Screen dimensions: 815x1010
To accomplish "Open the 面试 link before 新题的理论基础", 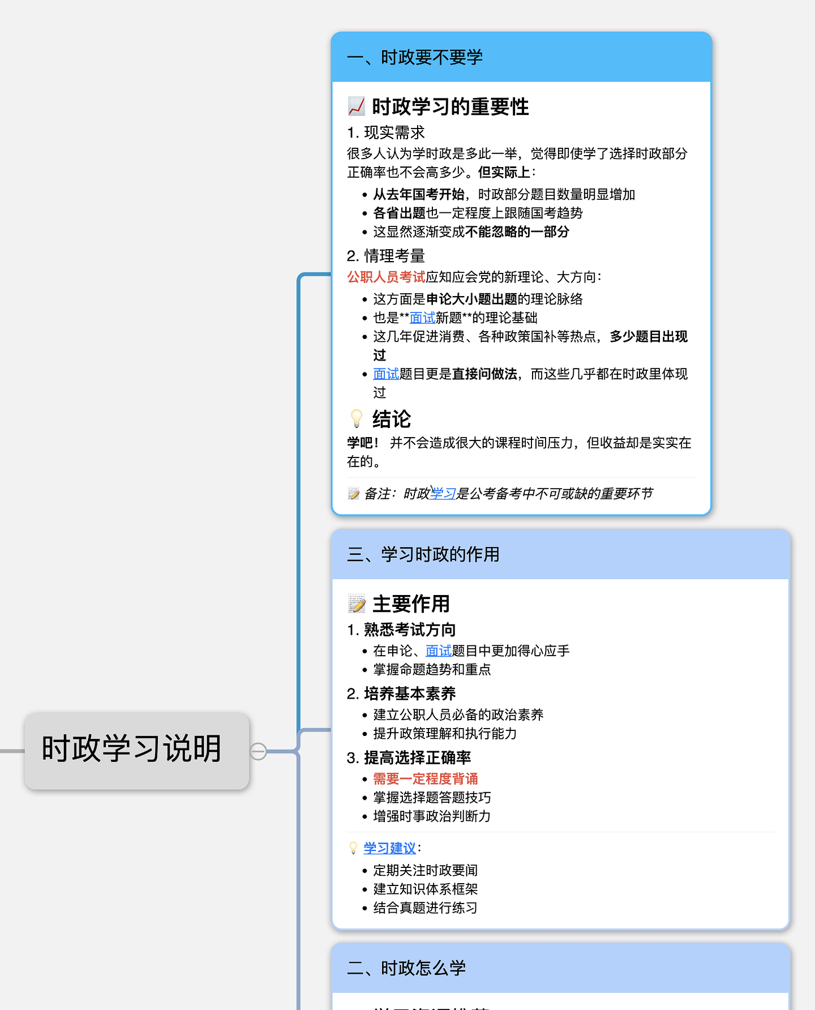I will [422, 318].
